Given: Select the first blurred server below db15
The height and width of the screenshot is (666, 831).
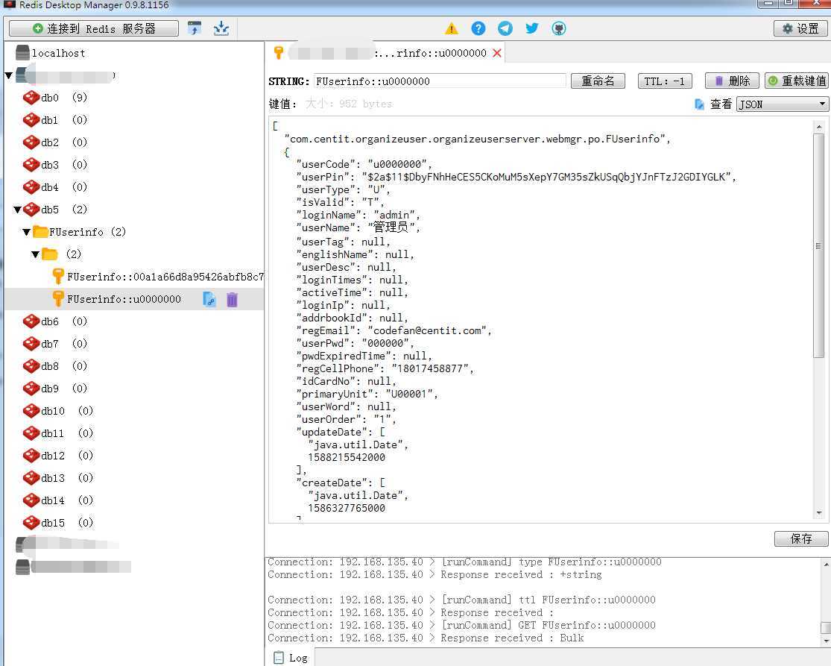Looking at the screenshot, I should pos(66,544).
